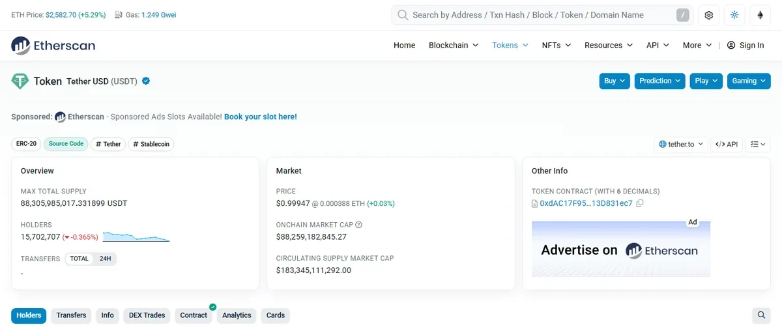Open the tether.to website dropdown
Viewport: 782px width, 329px height.
tap(681, 144)
